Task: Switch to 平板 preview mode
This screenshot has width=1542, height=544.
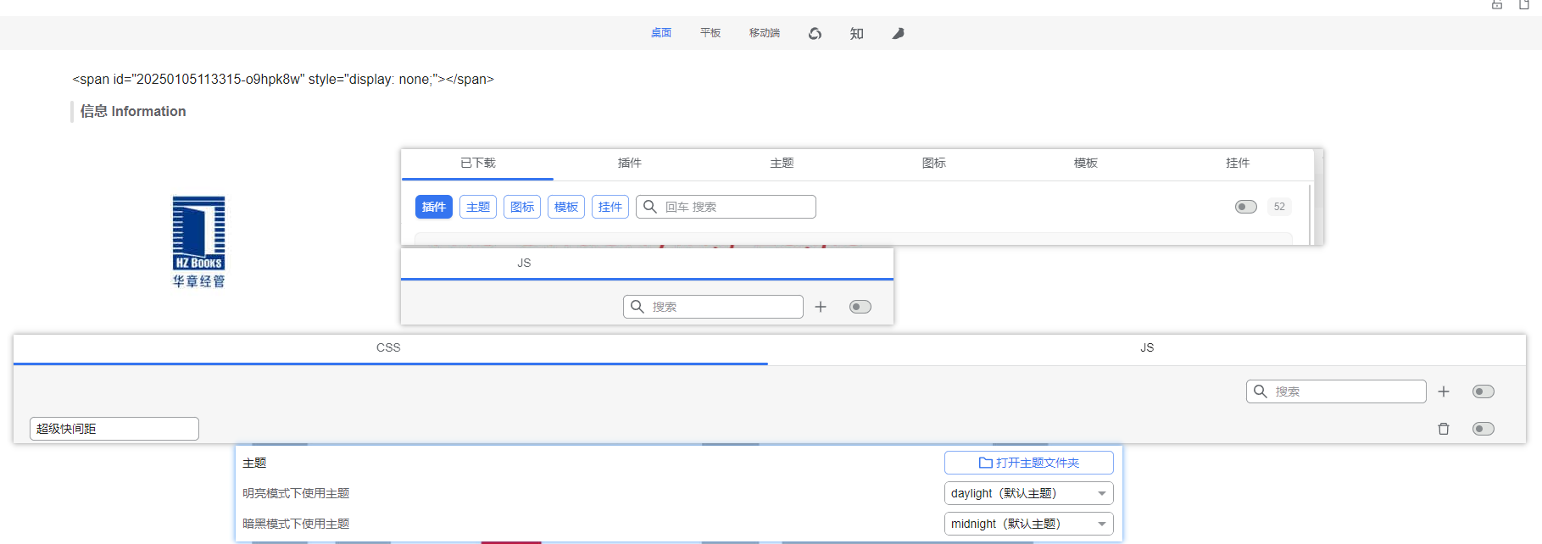Action: [x=710, y=33]
